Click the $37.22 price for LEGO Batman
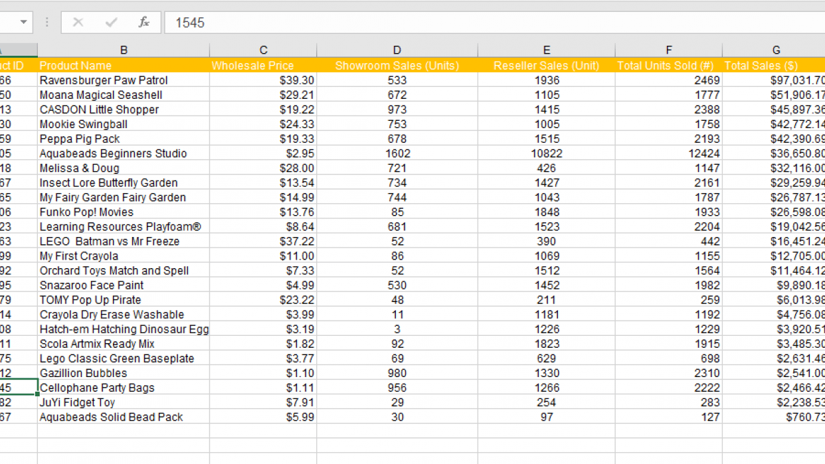The height and width of the screenshot is (464, 825). 263,241
